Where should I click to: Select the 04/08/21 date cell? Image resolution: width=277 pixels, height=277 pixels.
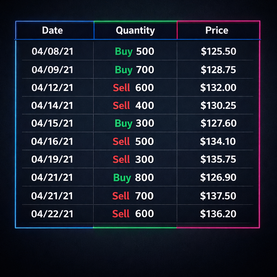52,51
